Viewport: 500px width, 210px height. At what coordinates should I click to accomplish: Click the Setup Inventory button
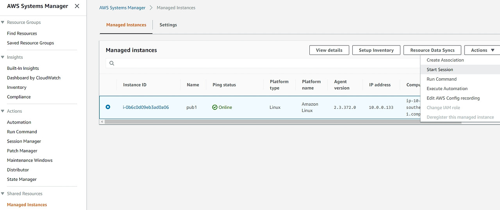point(376,50)
